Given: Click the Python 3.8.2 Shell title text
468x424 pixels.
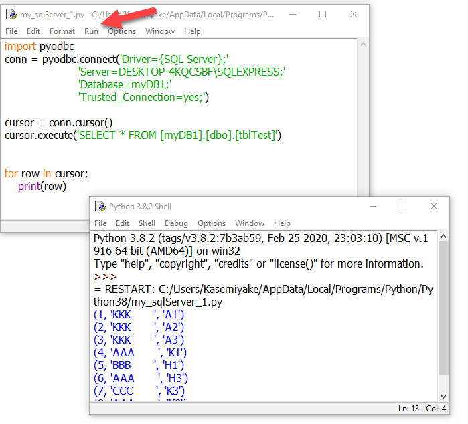Looking at the screenshot, I should tap(140, 207).
